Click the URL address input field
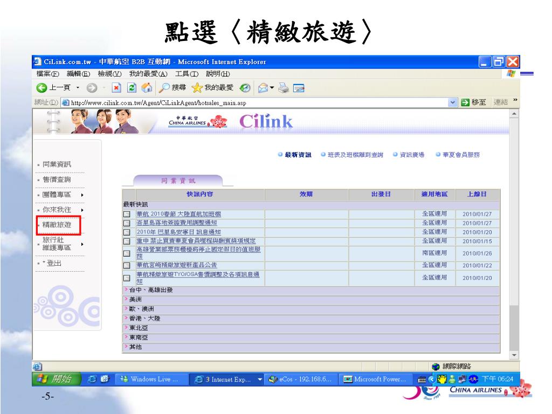This screenshot has width=552, height=414. [259, 103]
